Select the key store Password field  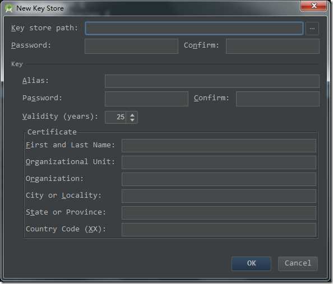[x=131, y=46]
